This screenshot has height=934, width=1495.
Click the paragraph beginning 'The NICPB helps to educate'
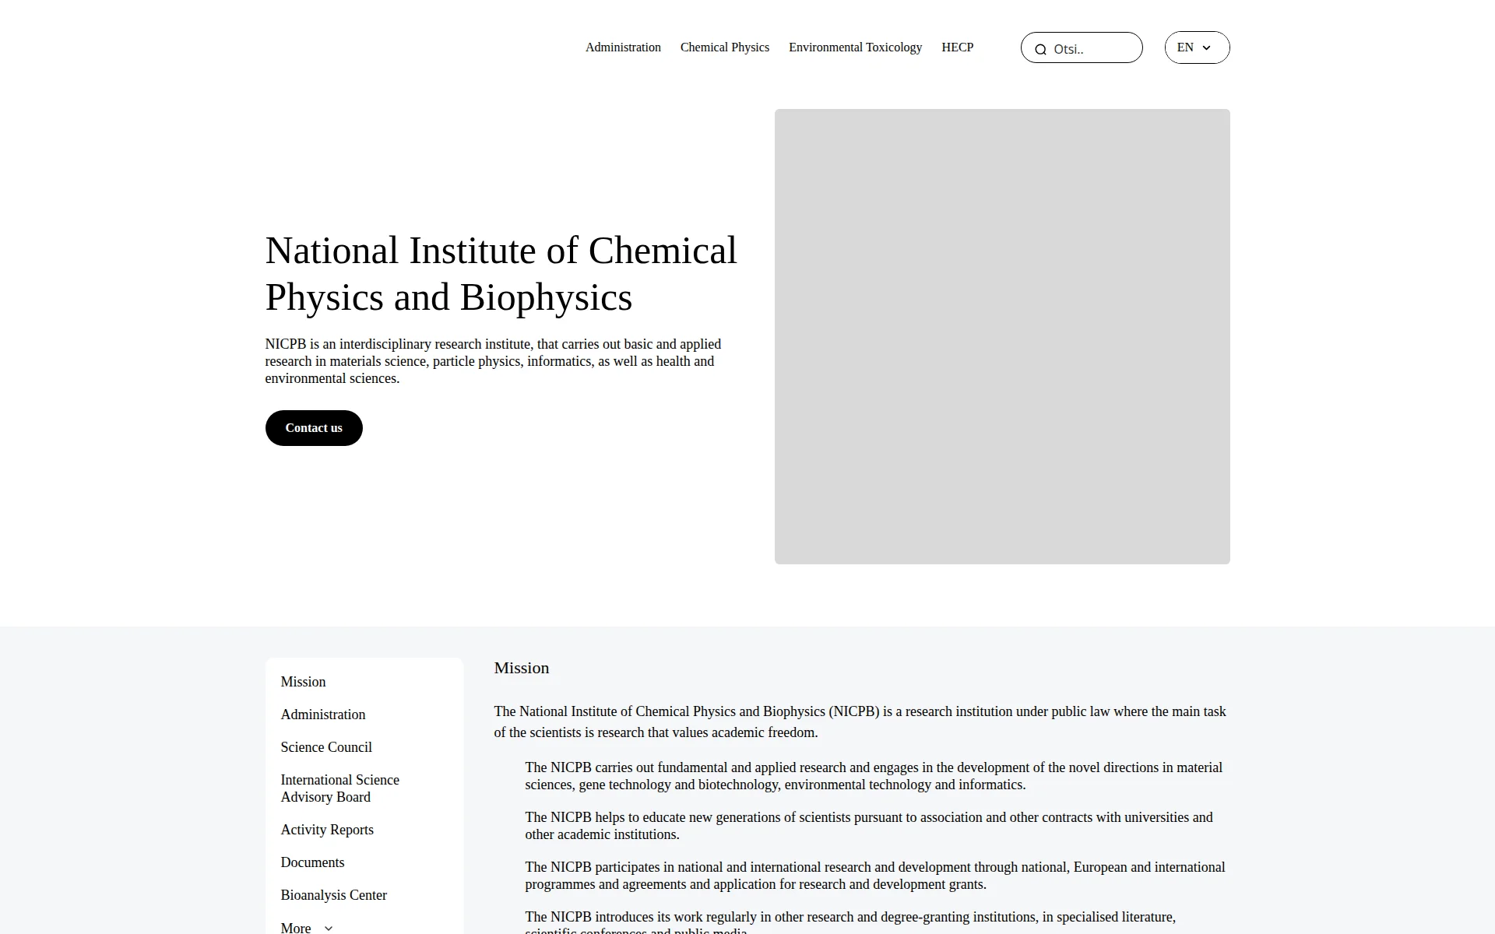click(x=869, y=826)
